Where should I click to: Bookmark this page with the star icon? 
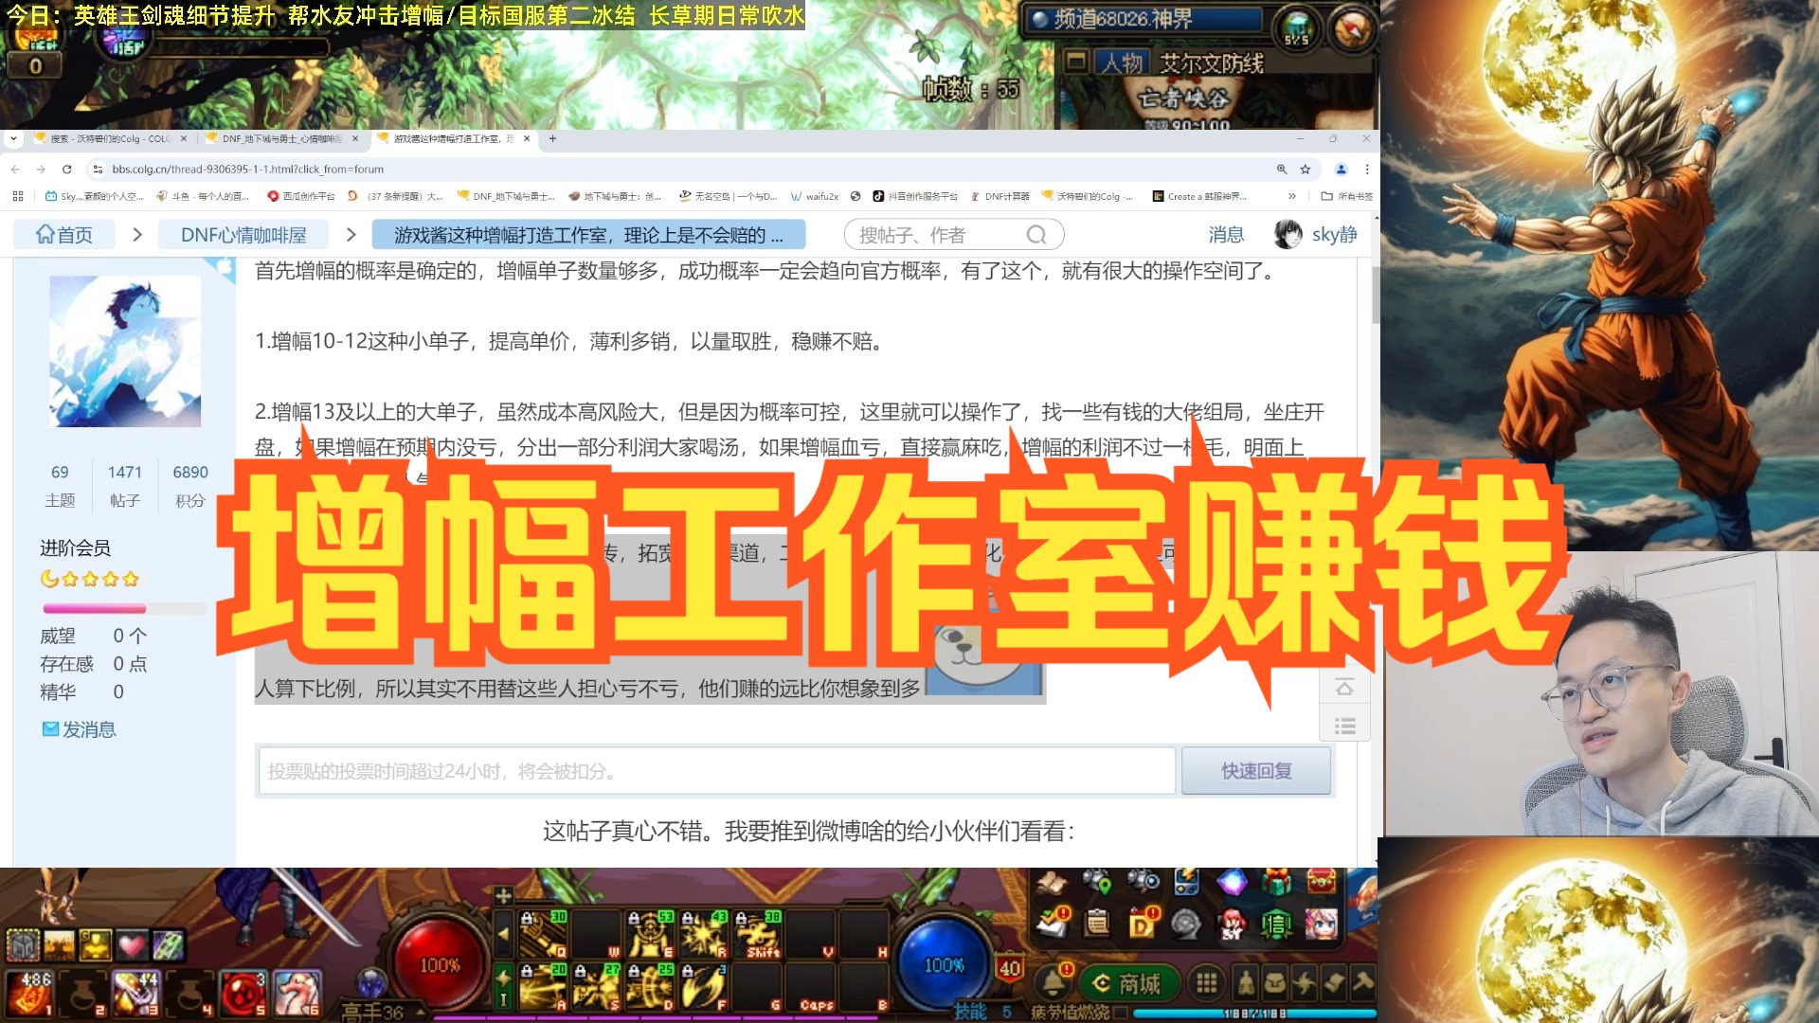1306,169
